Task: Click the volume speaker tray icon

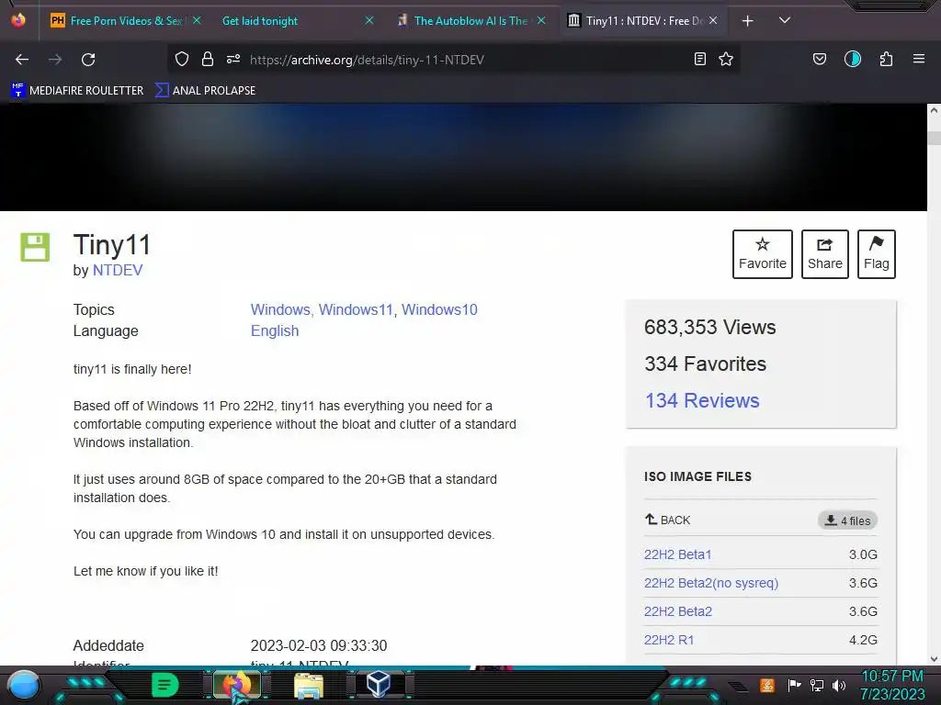Action: 839,685
